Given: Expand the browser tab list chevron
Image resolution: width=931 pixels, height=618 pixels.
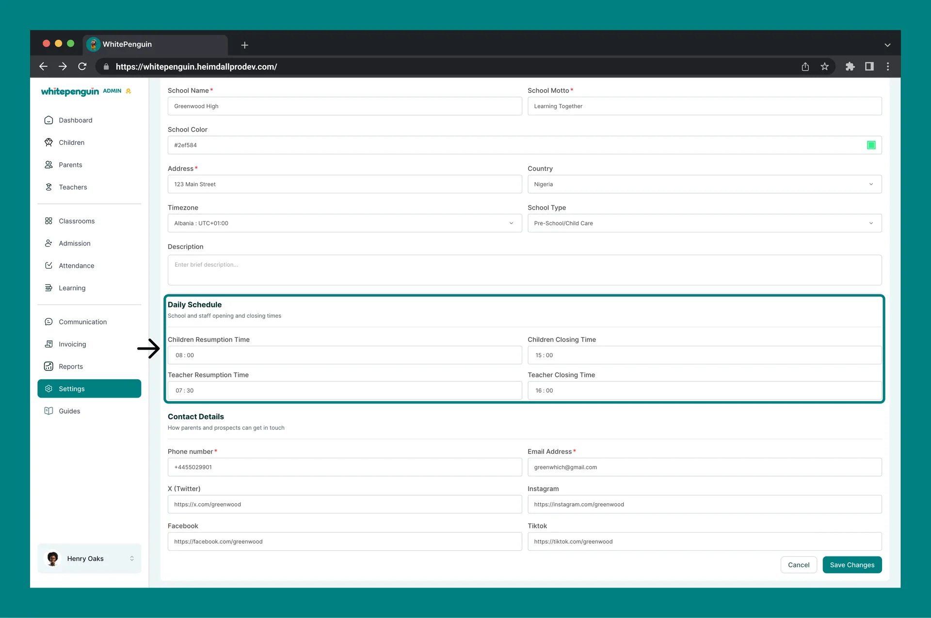Looking at the screenshot, I should coord(887,45).
